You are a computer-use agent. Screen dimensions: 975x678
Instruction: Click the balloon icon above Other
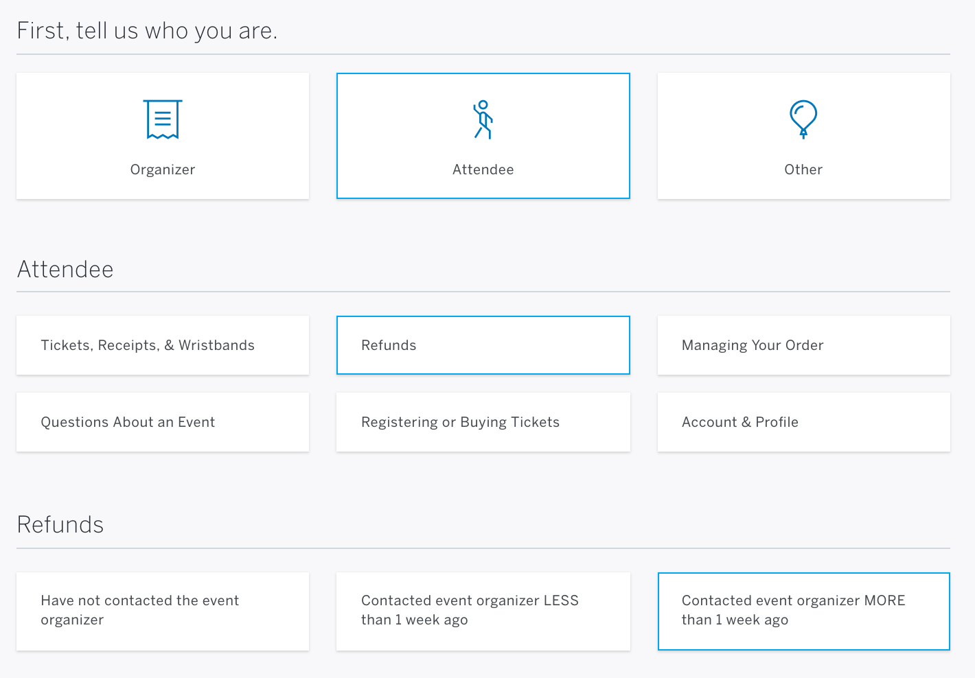(803, 119)
